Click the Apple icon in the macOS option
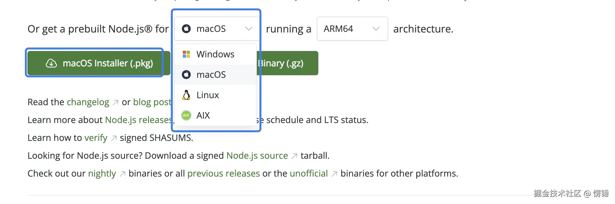The width and height of the screenshot is (615, 204). [x=186, y=75]
